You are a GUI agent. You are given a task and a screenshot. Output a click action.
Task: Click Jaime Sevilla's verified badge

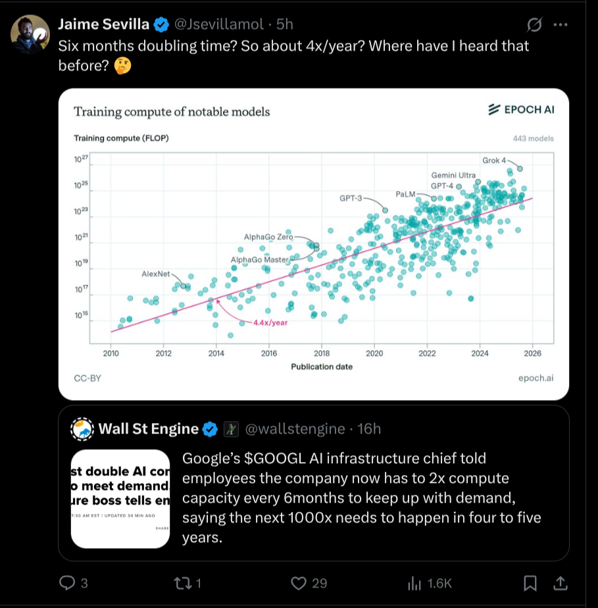[161, 25]
